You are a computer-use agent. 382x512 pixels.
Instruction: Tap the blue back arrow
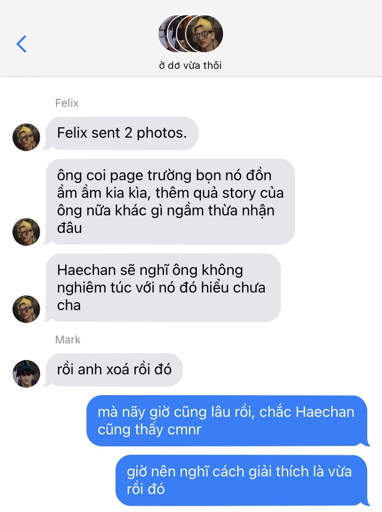[x=21, y=44]
